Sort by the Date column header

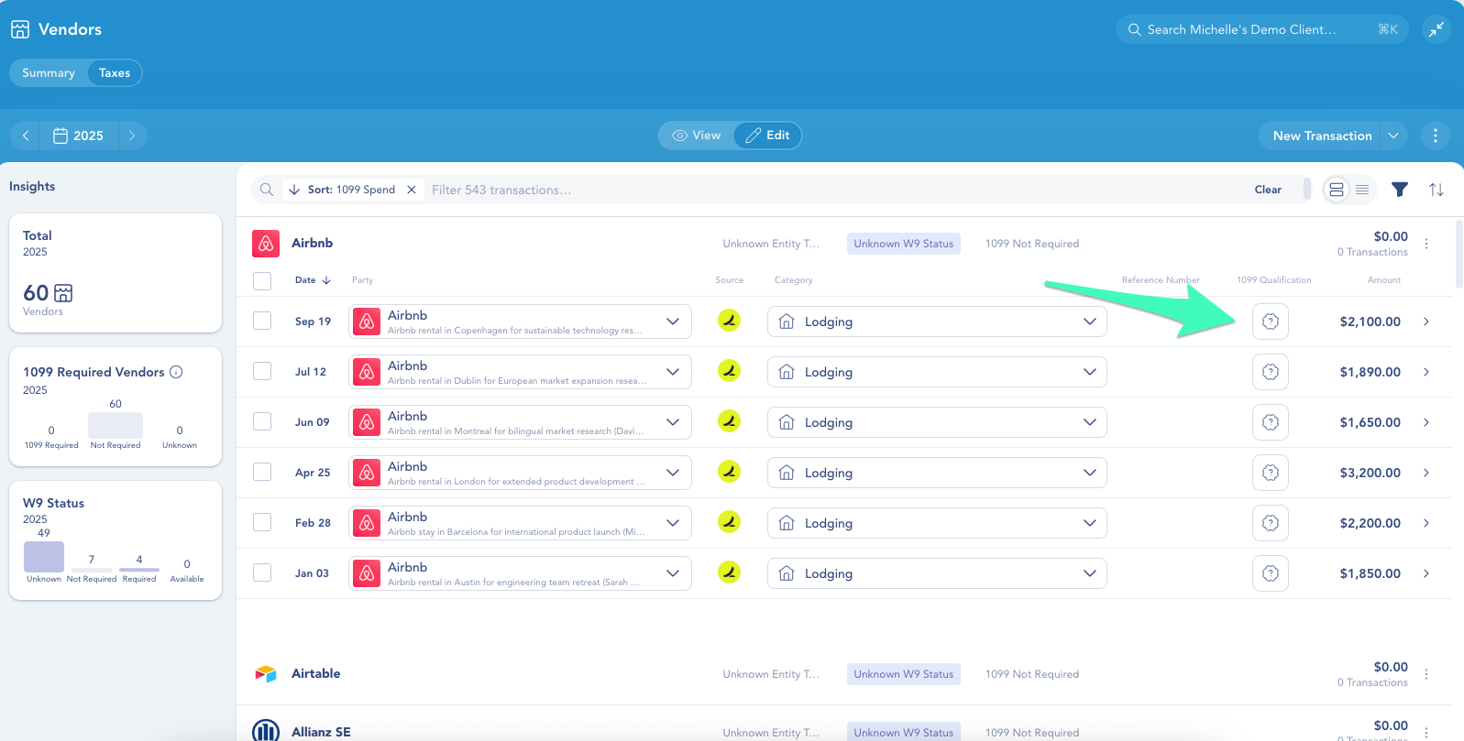313,280
